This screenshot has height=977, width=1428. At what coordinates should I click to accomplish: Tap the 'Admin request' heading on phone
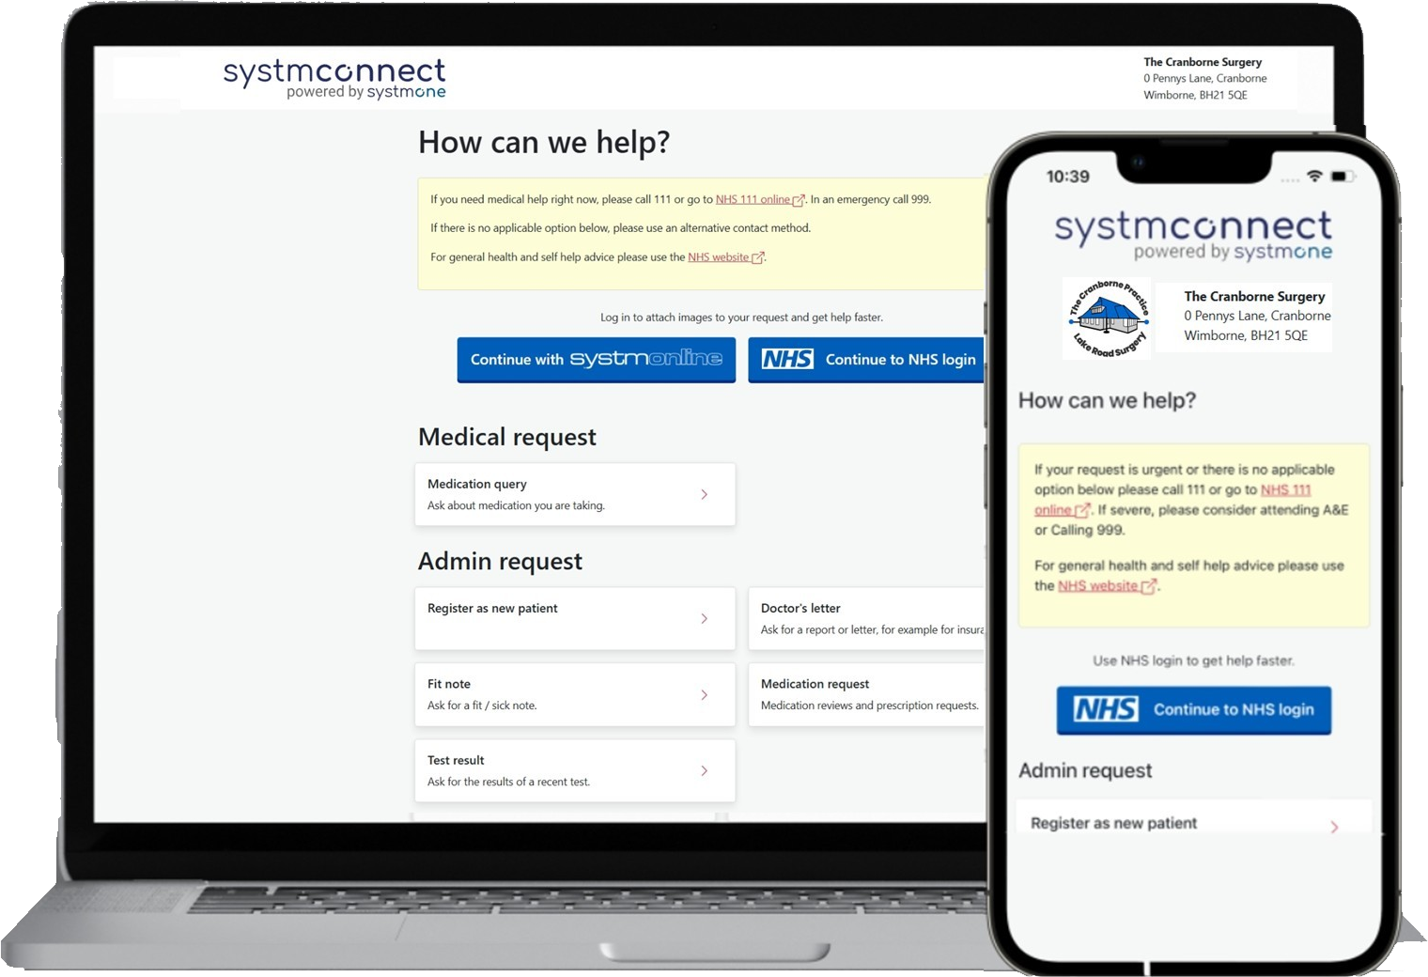tap(1085, 770)
